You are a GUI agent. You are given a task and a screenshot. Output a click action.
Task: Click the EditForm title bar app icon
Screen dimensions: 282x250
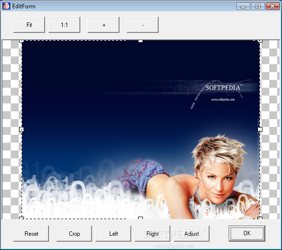tap(6, 6)
